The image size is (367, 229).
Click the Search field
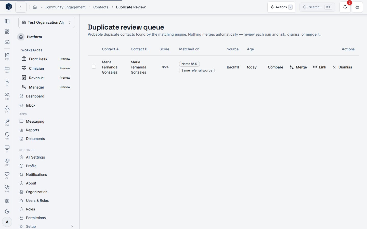pos(317,7)
